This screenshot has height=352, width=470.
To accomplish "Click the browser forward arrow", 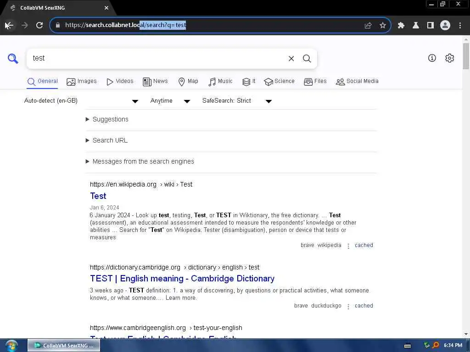I will [x=25, y=26].
